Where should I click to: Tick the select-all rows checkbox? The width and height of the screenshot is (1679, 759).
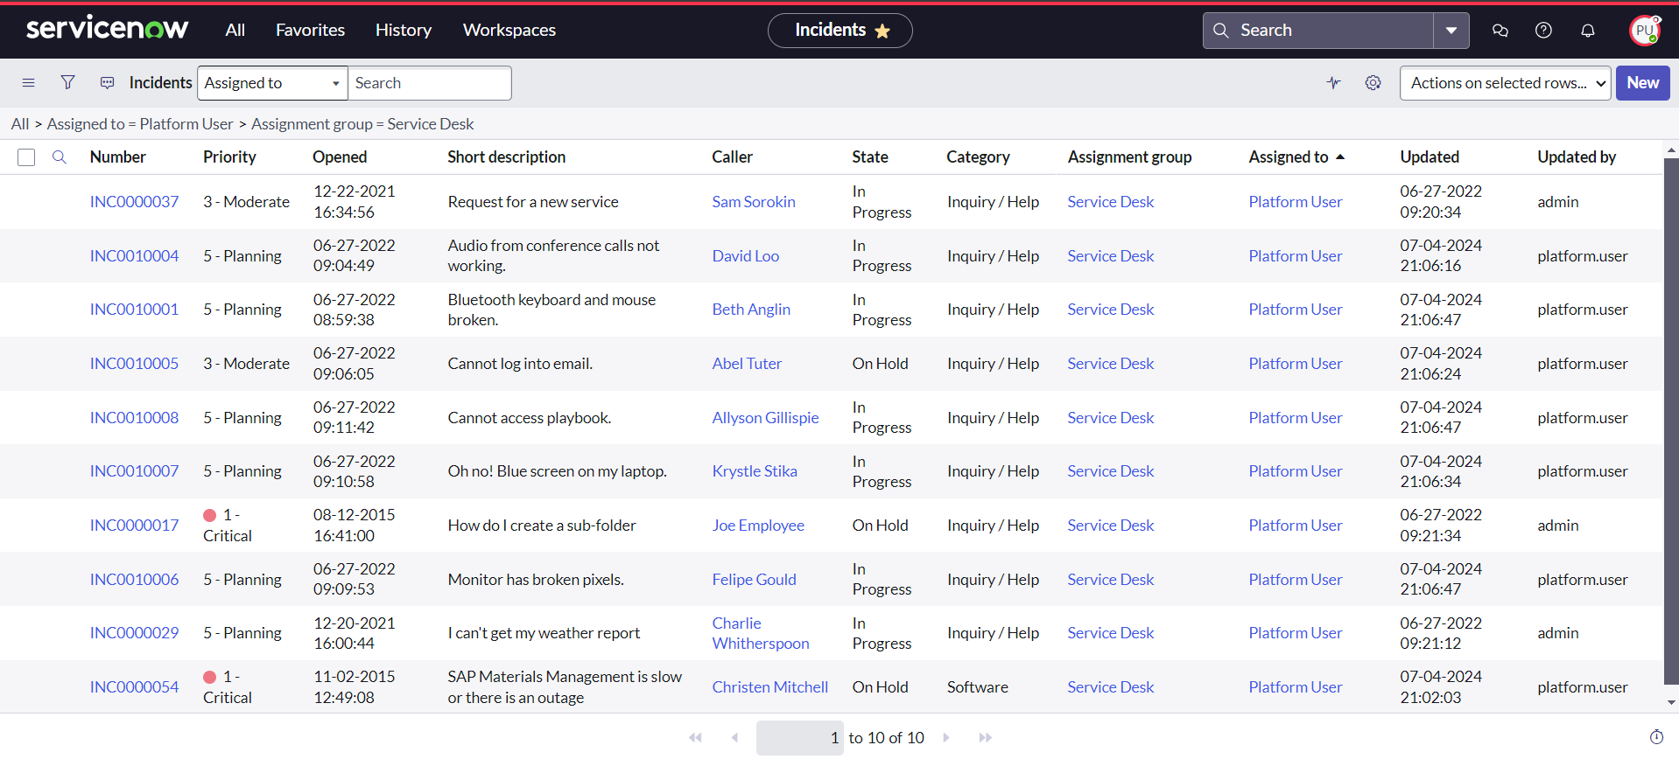[26, 157]
